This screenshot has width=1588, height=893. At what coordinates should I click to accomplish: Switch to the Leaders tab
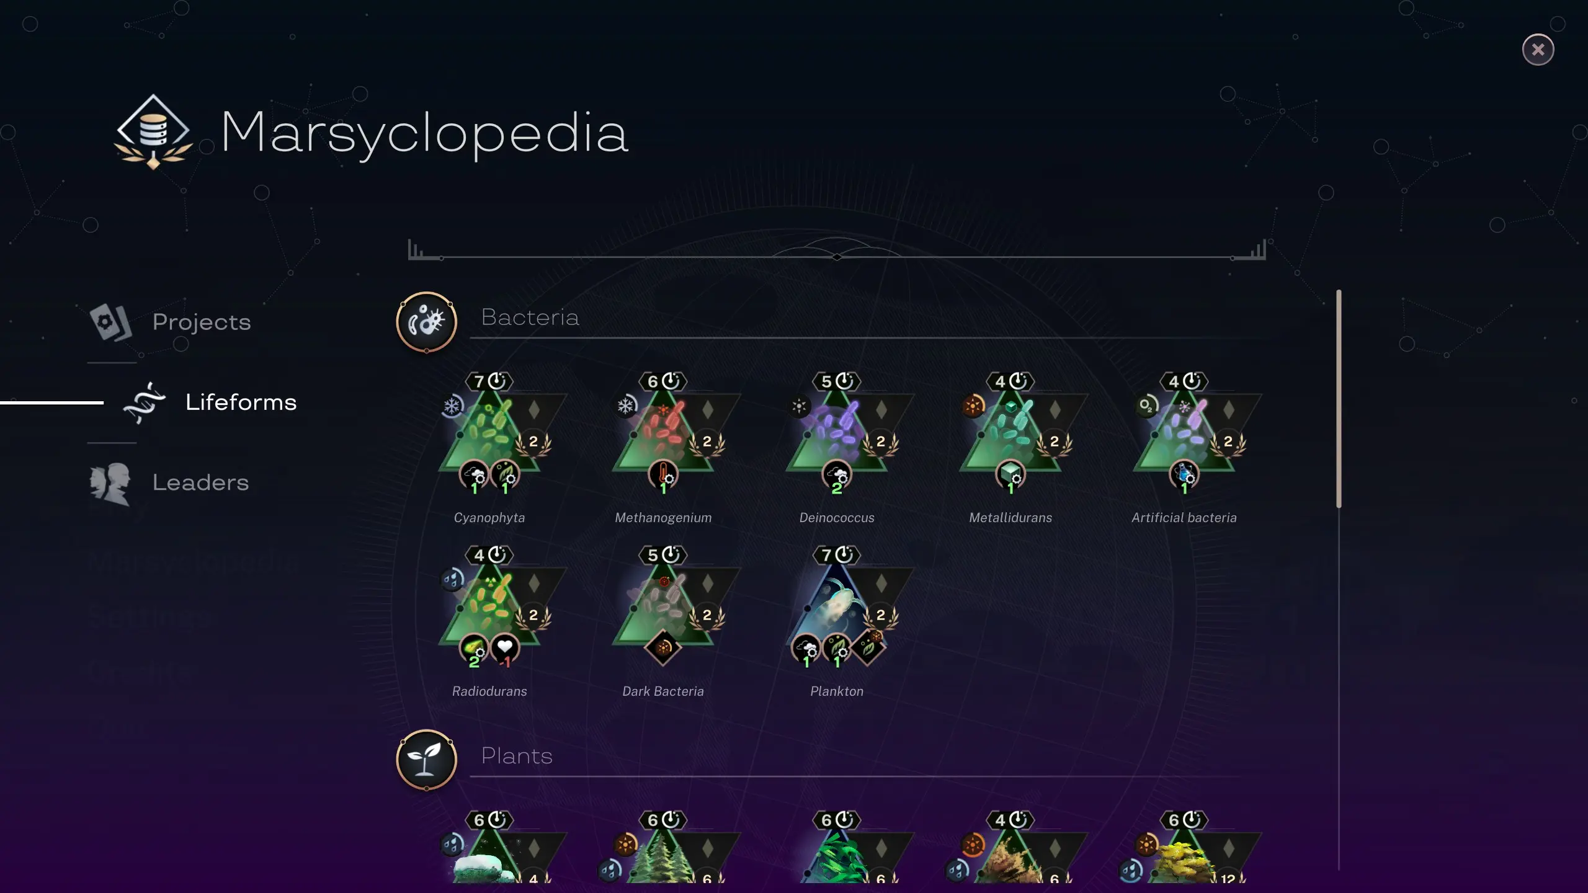click(x=169, y=482)
